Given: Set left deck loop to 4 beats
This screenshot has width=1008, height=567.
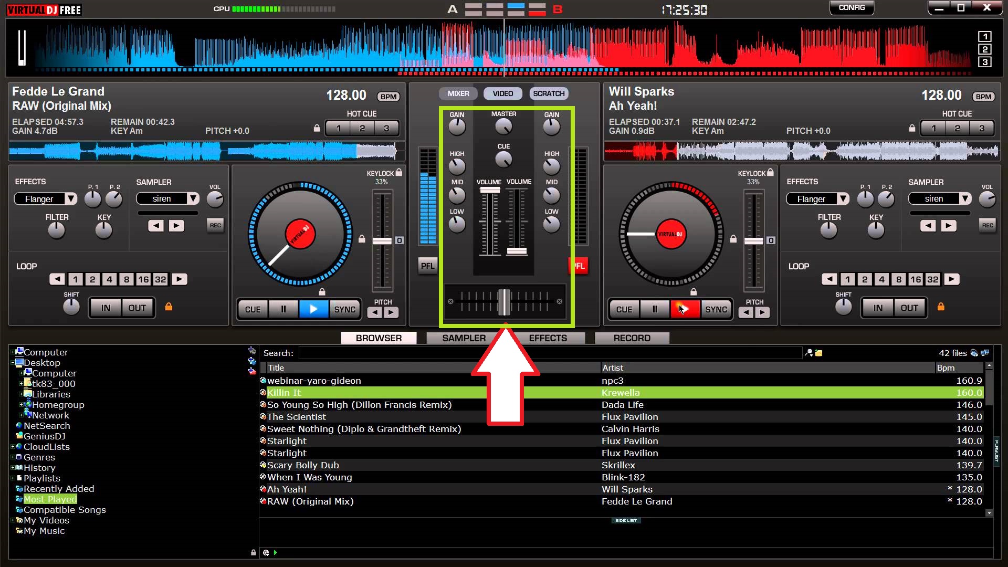Looking at the screenshot, I should (109, 279).
